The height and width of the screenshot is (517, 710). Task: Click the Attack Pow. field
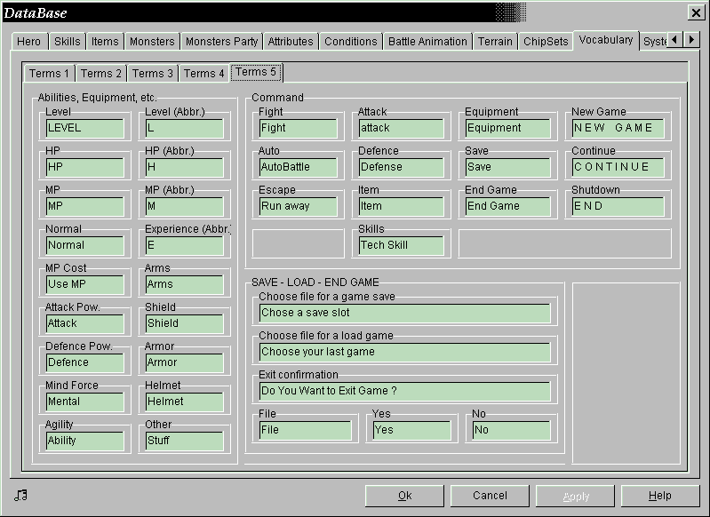(x=84, y=323)
